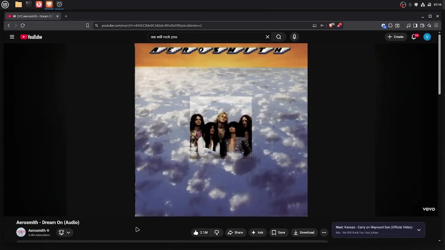Open site settings icon in address bar
445x250 pixels.
97,25
